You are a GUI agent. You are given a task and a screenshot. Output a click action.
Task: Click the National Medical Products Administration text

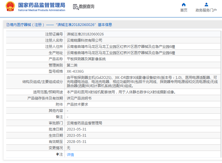tap(42, 10)
